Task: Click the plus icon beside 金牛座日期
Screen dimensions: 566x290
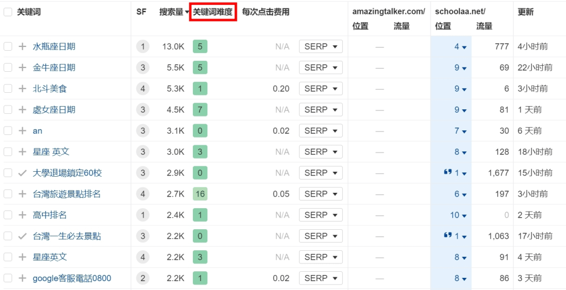Action: [22, 67]
